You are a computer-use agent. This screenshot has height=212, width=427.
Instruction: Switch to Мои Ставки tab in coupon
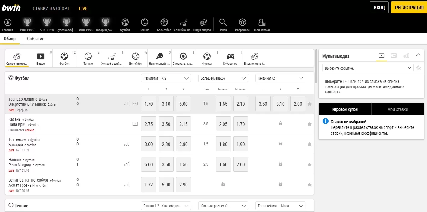(398, 109)
